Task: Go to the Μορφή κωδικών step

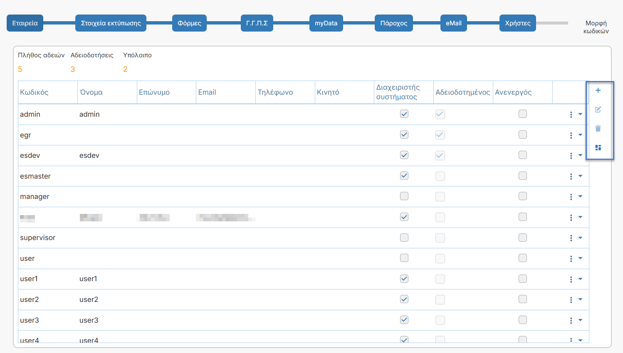Action: 596,27
